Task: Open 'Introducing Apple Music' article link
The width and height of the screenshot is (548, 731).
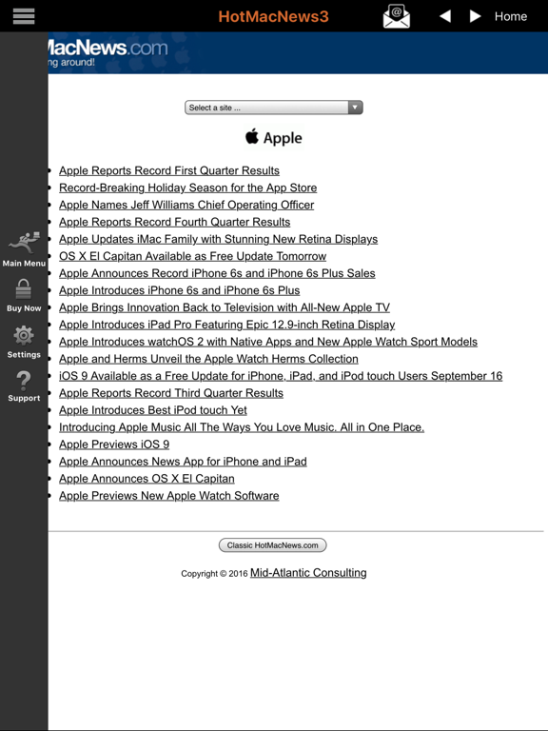Action: 242,427
